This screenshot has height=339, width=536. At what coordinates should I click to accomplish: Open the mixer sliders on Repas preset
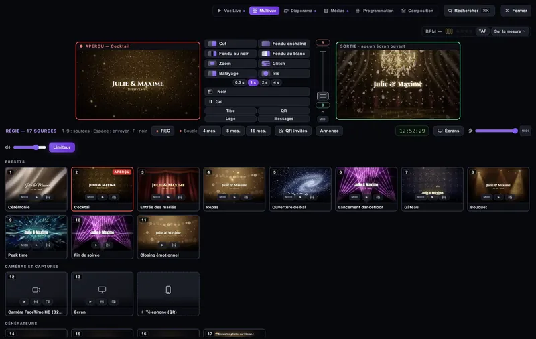[x=246, y=197]
